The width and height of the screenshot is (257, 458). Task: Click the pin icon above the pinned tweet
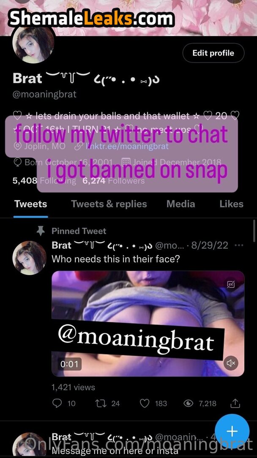pyautogui.click(x=41, y=231)
